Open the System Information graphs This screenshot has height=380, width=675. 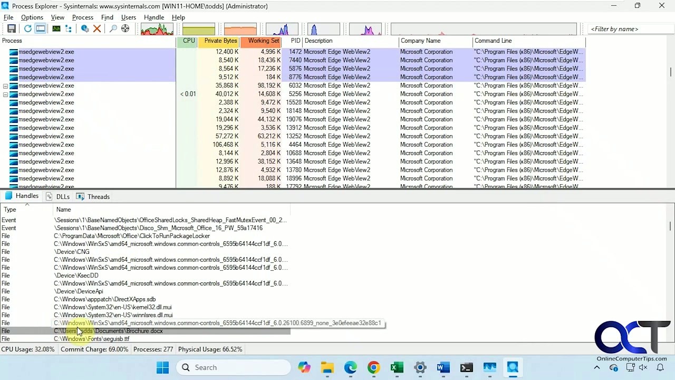(56, 28)
